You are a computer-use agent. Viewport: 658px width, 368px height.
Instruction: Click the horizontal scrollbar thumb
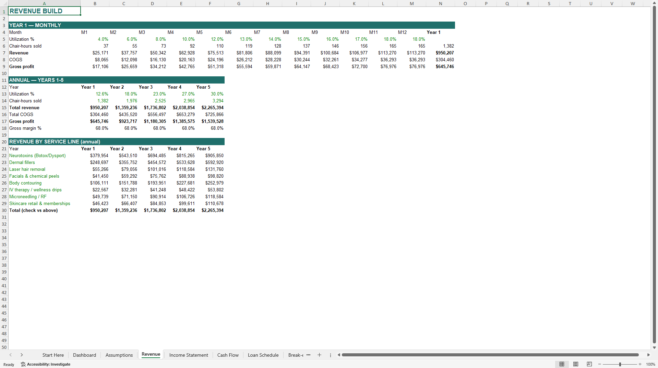[490, 355]
